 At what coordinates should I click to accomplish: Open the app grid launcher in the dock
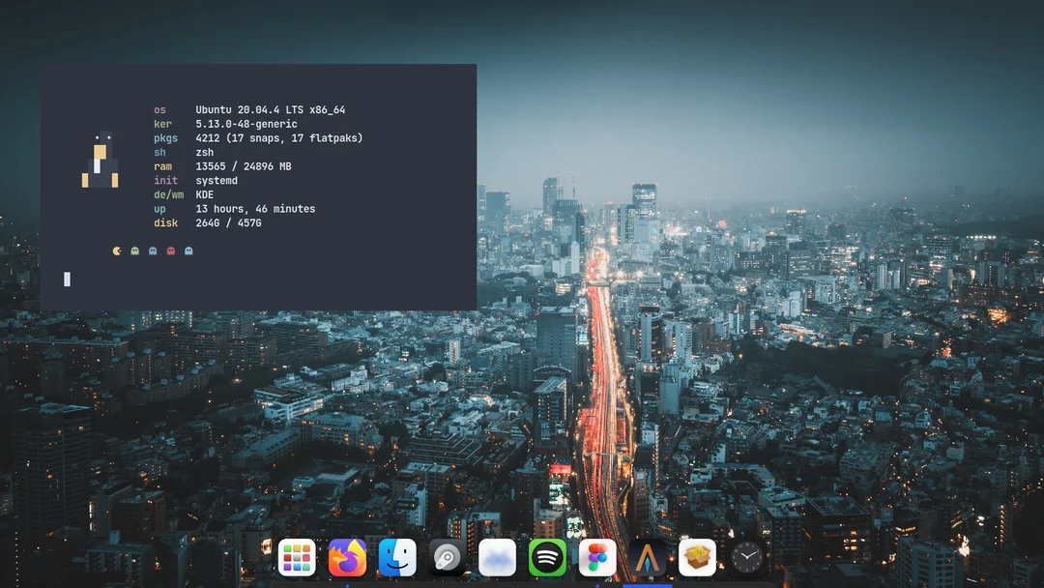tap(297, 558)
